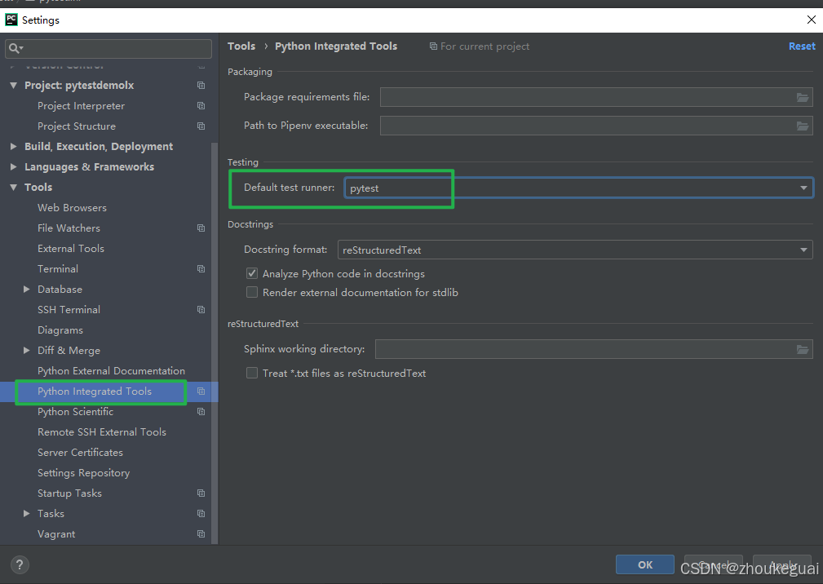Click project-level icon beside Startup Tasks
Viewport: 823px width, 584px height.
pyautogui.click(x=201, y=493)
